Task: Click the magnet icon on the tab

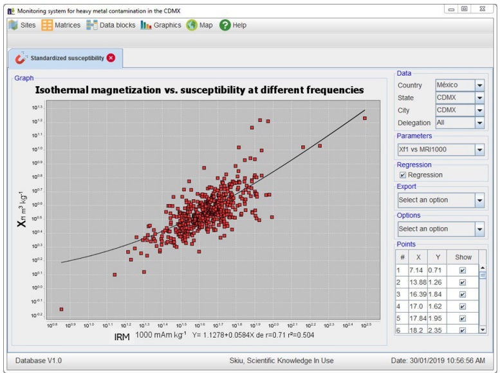Action: 21,58
